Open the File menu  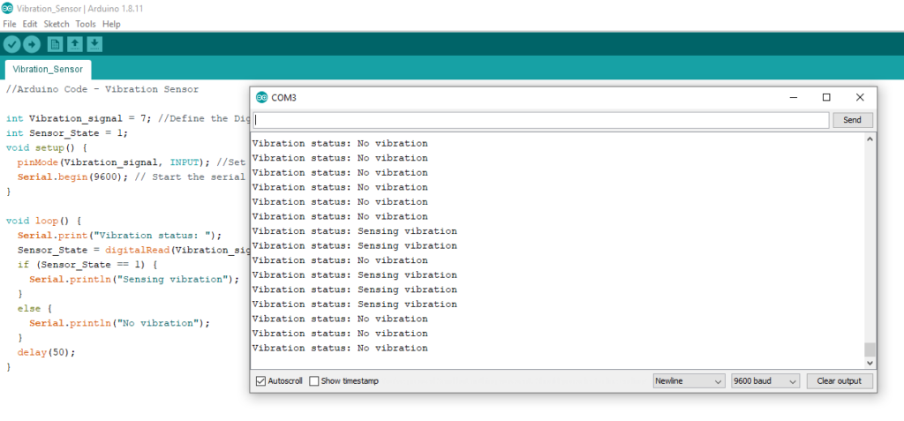coord(9,24)
